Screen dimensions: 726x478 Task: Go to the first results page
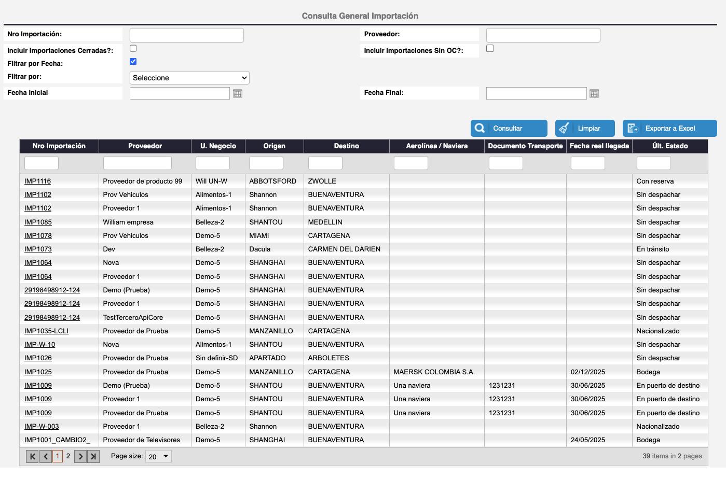pos(32,456)
